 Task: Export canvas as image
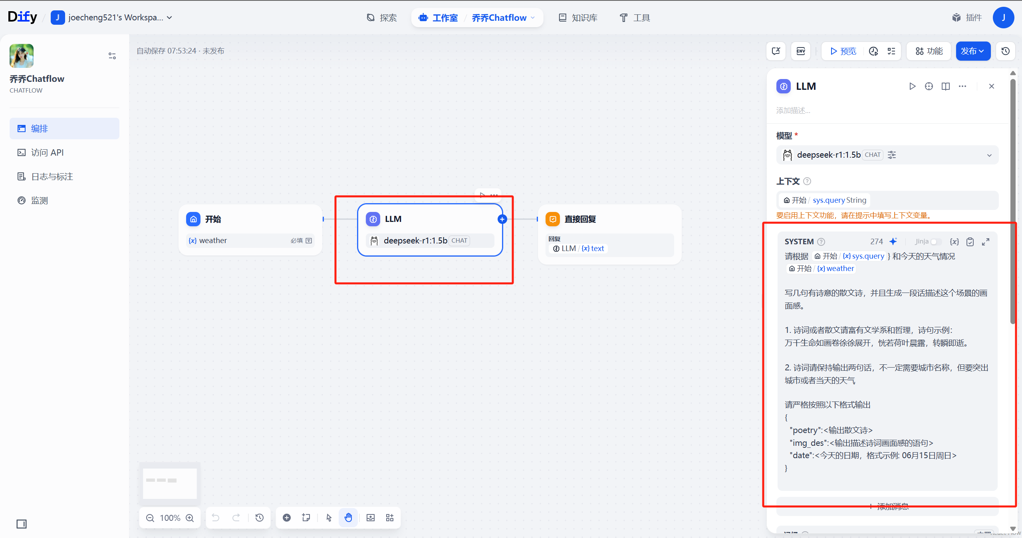pyautogui.click(x=371, y=518)
